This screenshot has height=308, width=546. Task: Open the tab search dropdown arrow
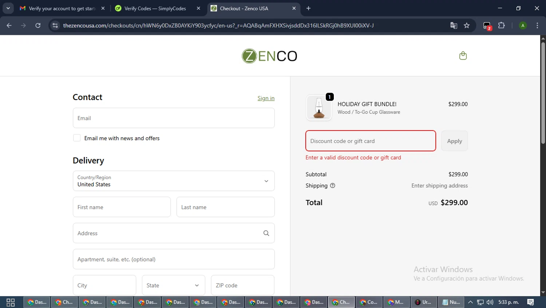click(x=8, y=8)
